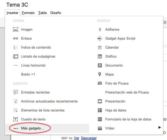Click the Archivos actualizados recientemente file icon
This screenshot has width=167, height=140.
coord(15,101)
